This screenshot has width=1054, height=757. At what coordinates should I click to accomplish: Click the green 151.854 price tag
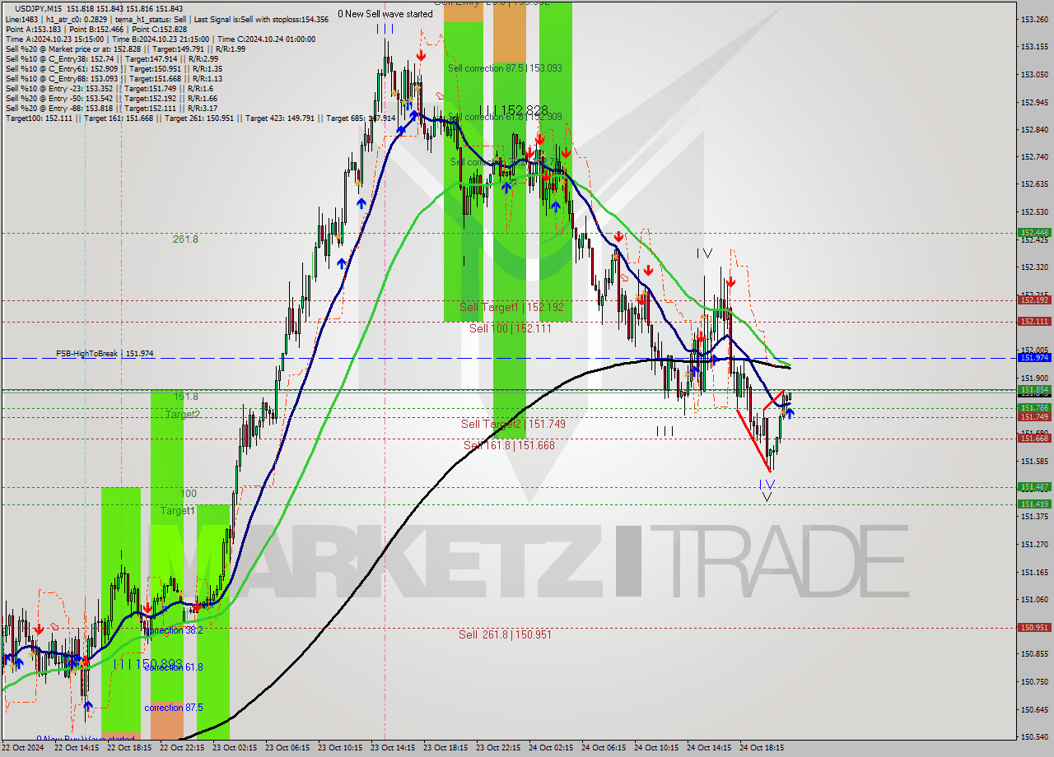1034,390
